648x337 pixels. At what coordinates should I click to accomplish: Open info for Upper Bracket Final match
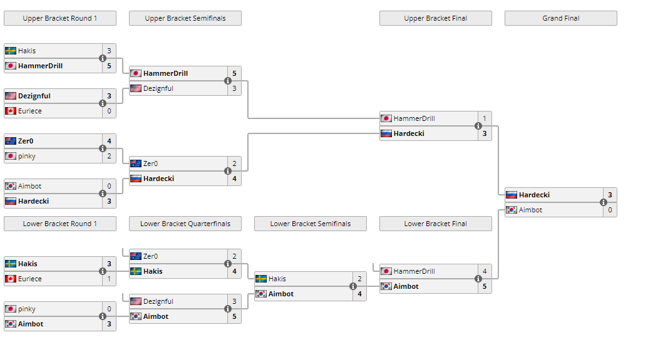pyautogui.click(x=478, y=126)
